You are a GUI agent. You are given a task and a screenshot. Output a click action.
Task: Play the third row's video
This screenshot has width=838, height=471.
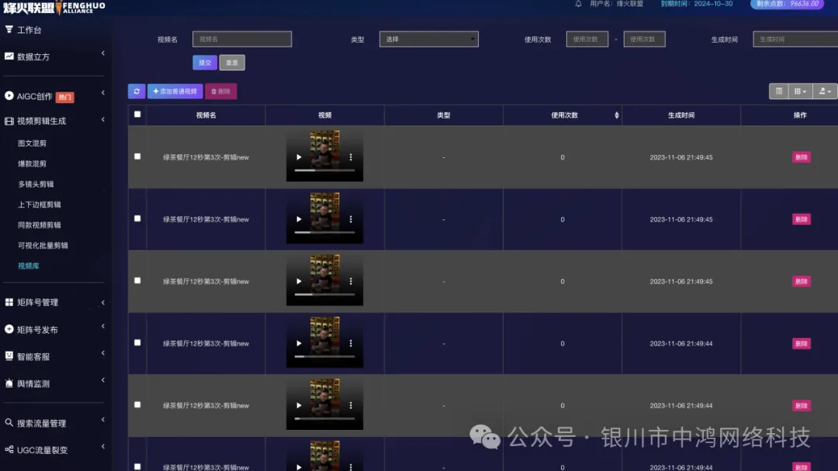click(299, 281)
